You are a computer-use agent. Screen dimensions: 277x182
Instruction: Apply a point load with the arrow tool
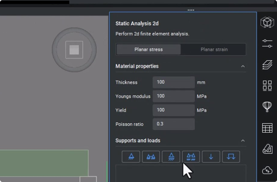[x=211, y=156]
